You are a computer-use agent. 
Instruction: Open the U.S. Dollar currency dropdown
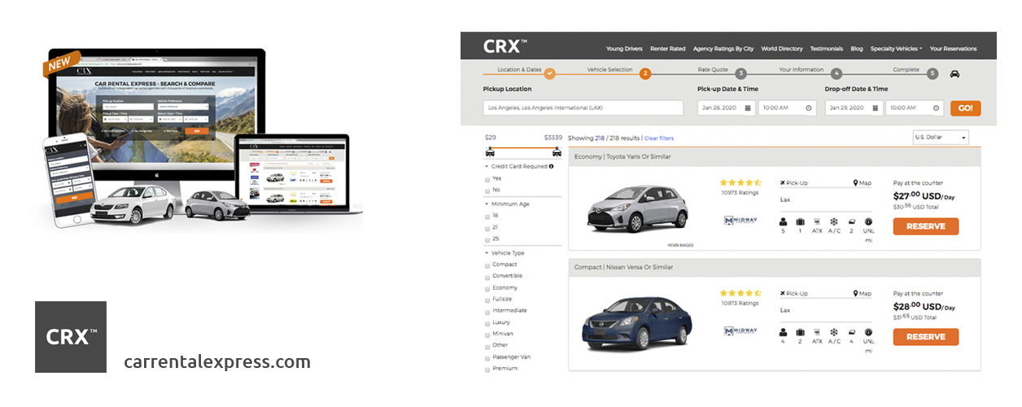click(x=941, y=138)
